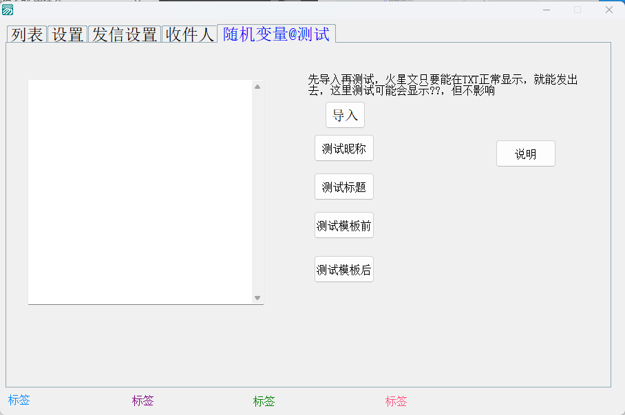Select the 收件人 tab

[x=189, y=34]
